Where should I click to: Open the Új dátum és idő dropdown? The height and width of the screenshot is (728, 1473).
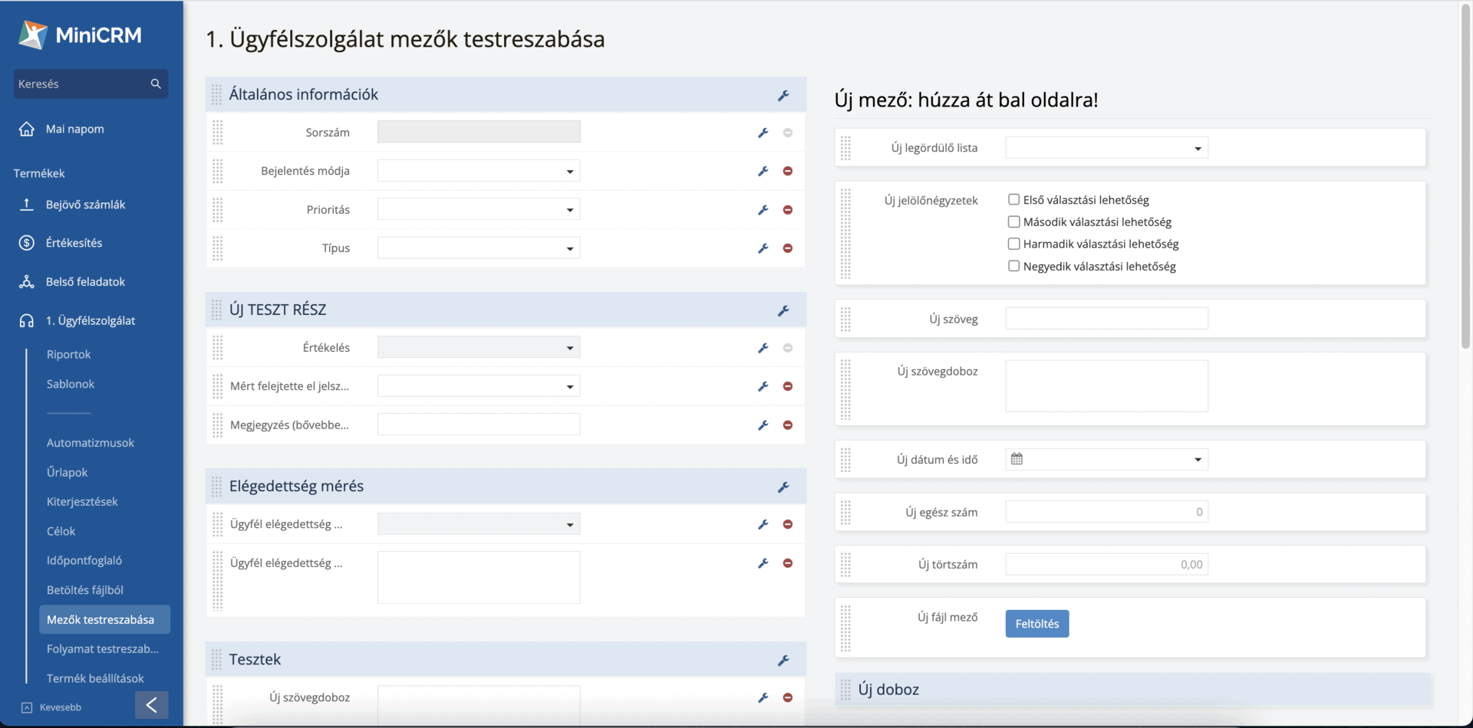pos(1106,459)
